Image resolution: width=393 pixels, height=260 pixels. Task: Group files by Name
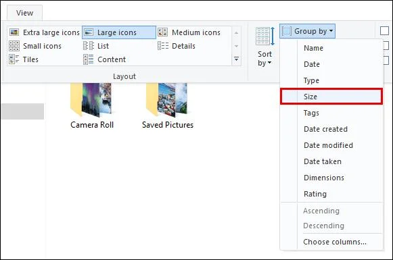(x=331, y=48)
